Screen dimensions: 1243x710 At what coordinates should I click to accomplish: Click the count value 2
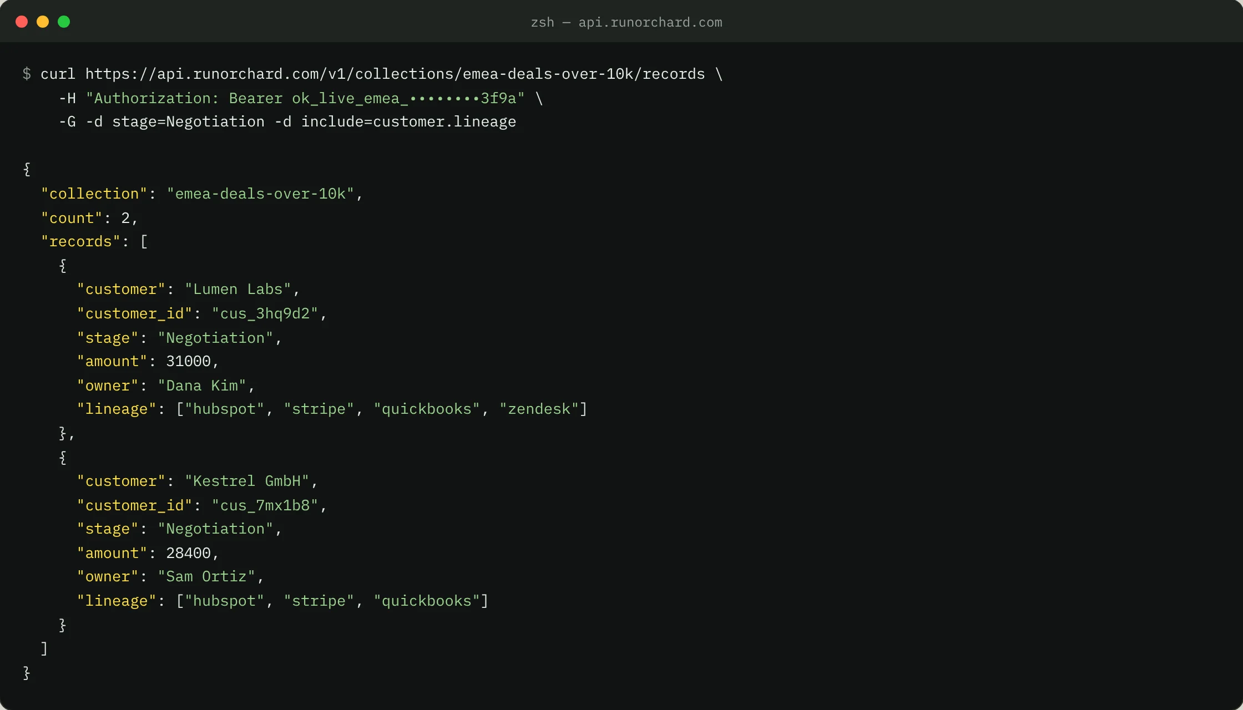click(x=125, y=218)
